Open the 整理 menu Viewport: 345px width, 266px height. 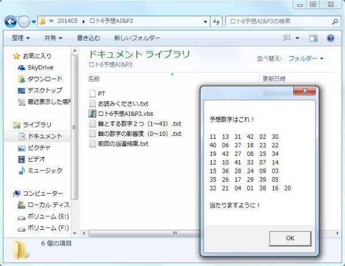21,38
